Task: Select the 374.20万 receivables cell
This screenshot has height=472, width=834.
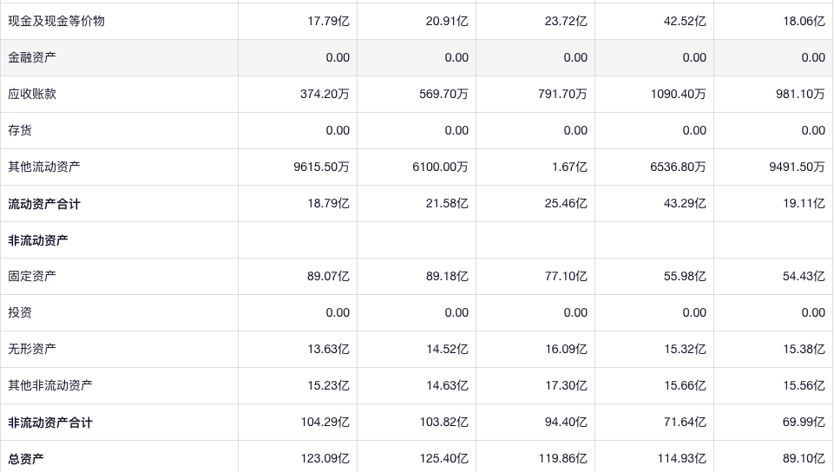Action: 325,94
